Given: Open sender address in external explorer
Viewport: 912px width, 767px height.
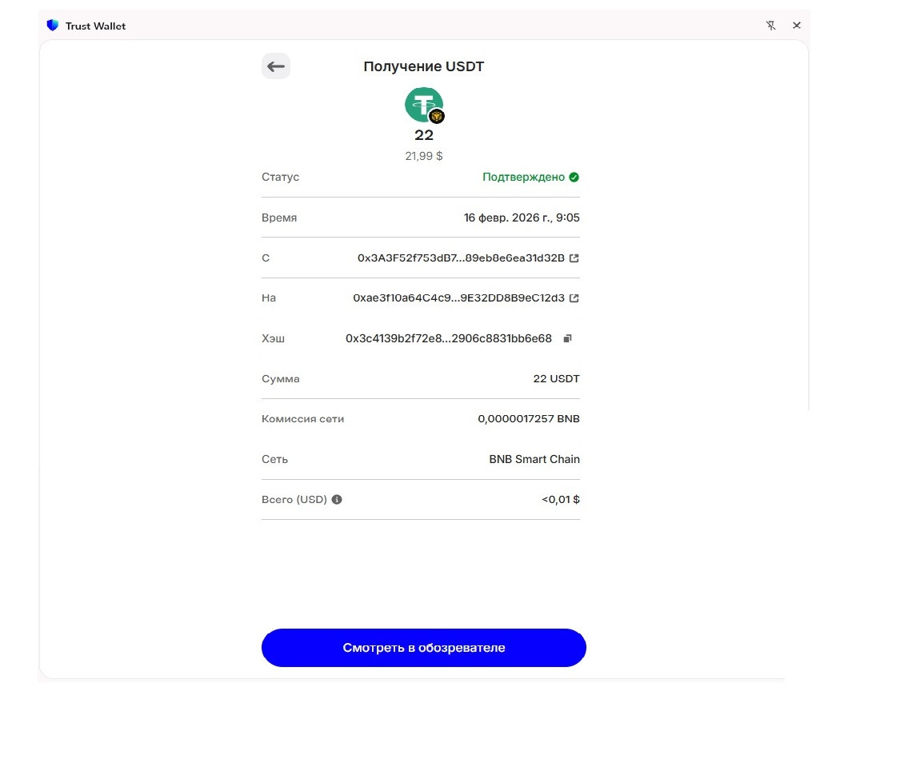Looking at the screenshot, I should point(574,258).
